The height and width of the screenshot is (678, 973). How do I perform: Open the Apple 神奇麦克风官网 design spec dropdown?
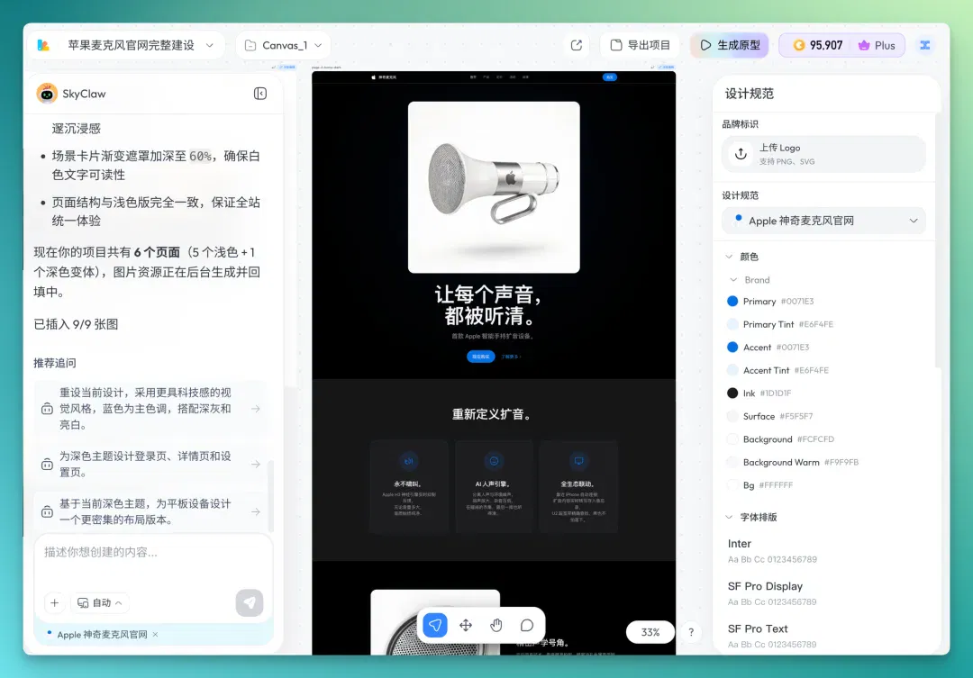(x=823, y=221)
